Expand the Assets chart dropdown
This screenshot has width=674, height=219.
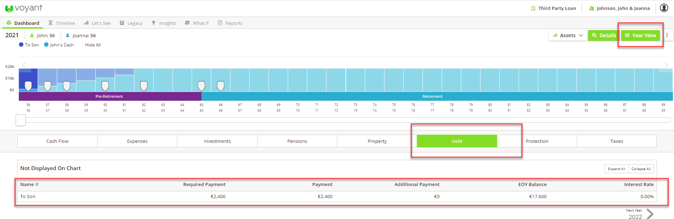[x=568, y=35]
